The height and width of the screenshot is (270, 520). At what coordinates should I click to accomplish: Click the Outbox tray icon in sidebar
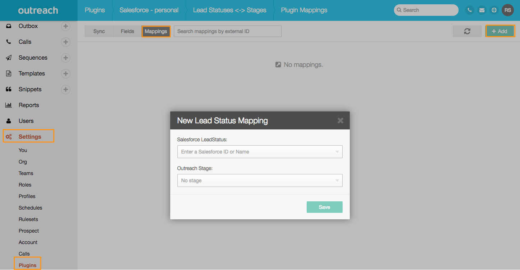(x=9, y=26)
